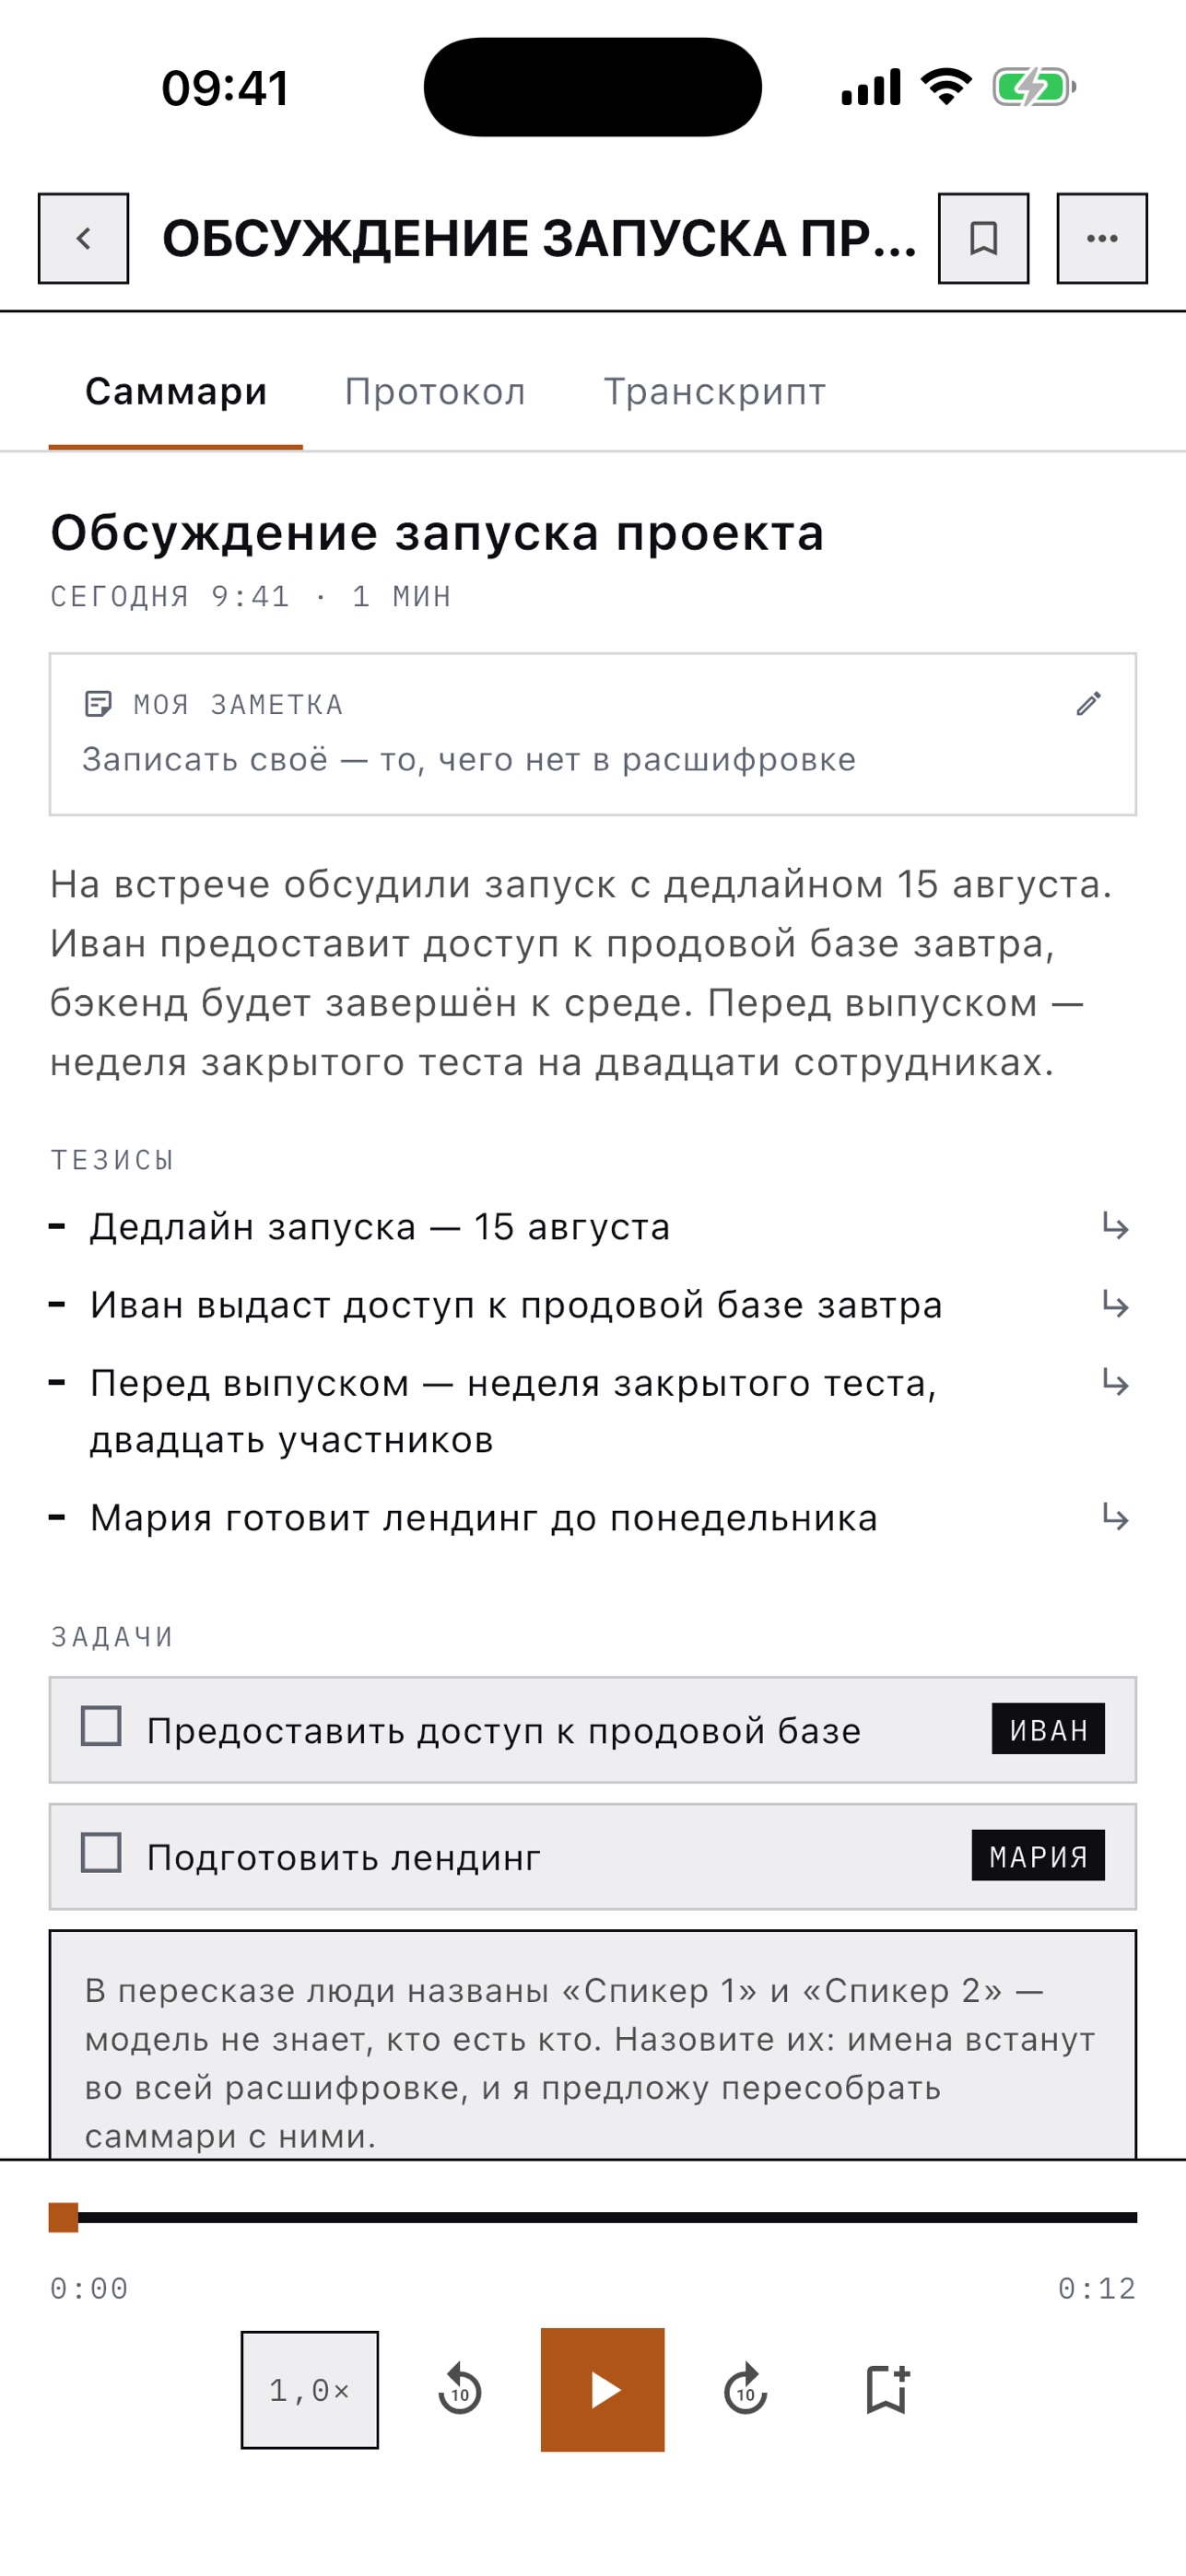Bookmark this recording from the header
Screen dimensions: 1186x2576
tap(983, 238)
